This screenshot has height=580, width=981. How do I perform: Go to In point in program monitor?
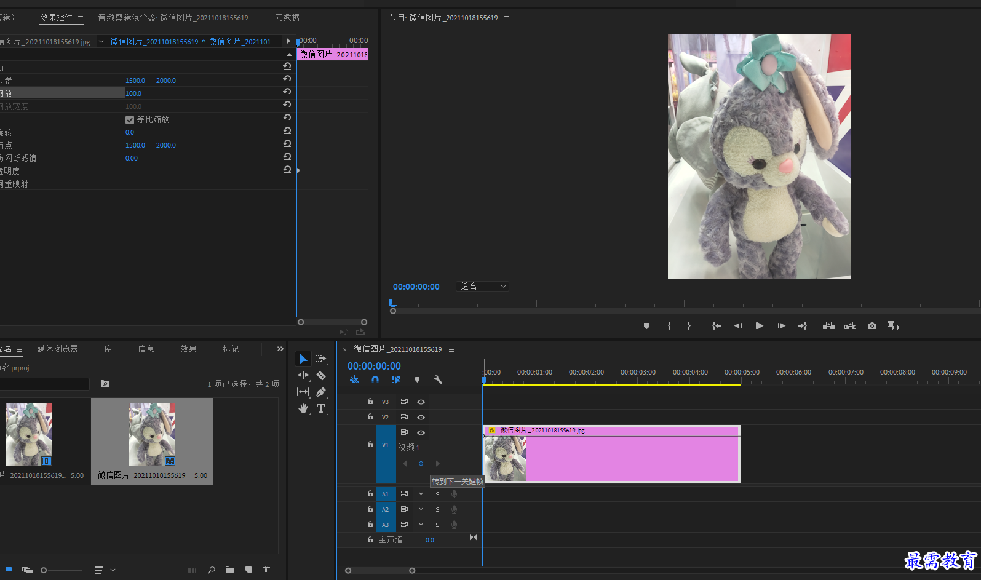coord(717,326)
